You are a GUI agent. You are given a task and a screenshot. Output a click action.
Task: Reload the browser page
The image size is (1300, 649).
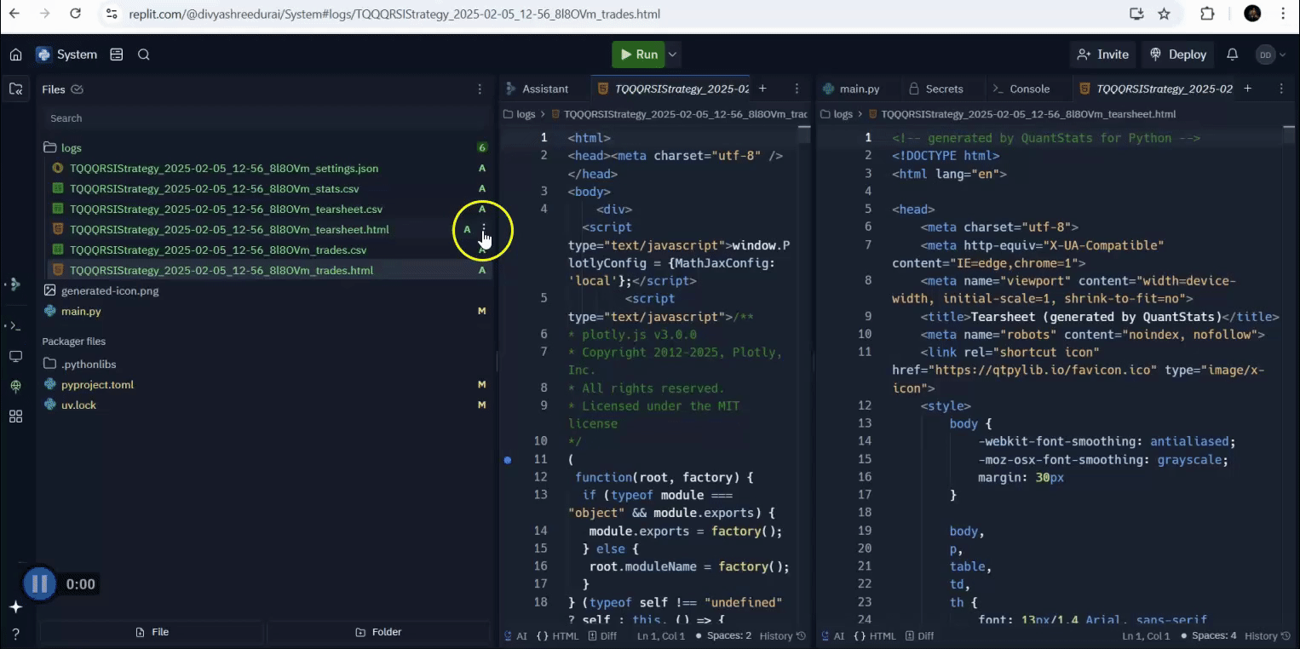[75, 14]
